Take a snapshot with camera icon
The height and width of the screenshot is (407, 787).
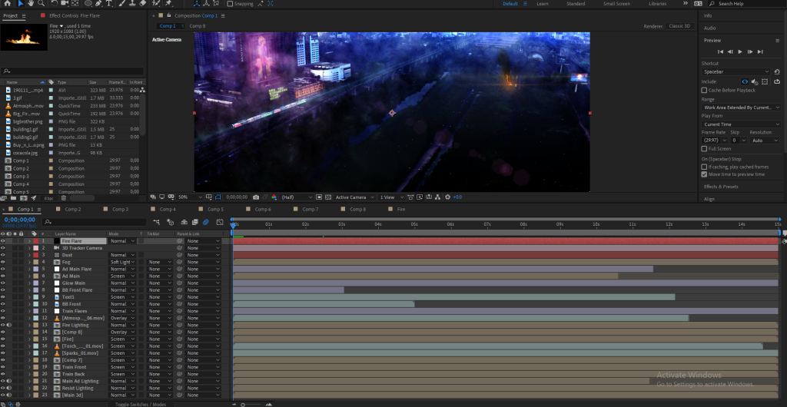tap(256, 197)
